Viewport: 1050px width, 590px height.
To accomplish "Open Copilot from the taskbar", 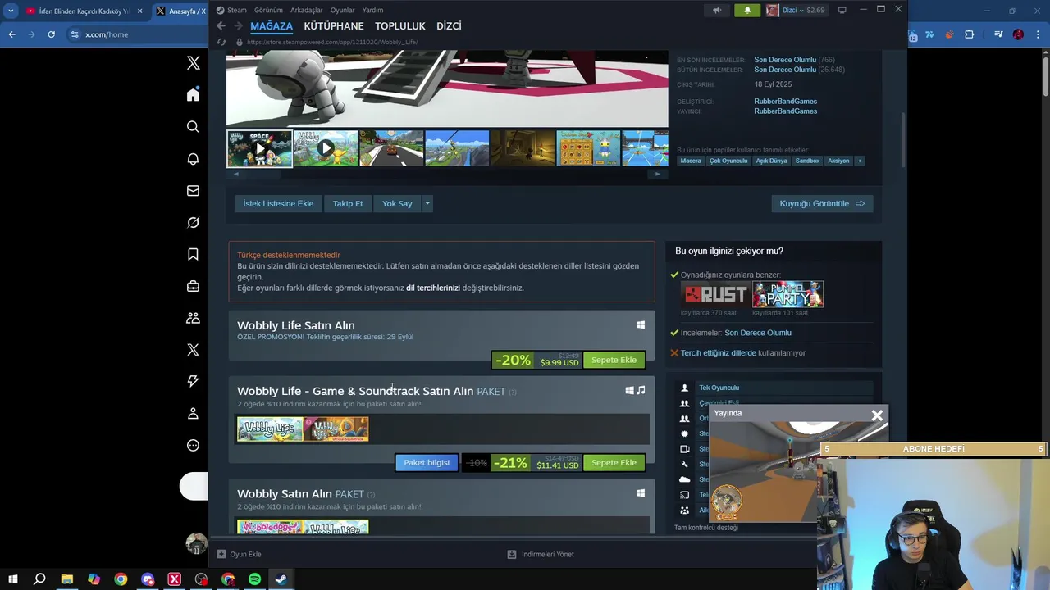I will [94, 579].
